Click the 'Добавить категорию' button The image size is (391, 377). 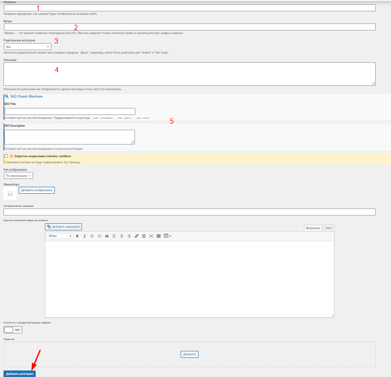20,374
